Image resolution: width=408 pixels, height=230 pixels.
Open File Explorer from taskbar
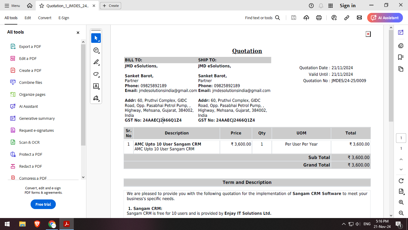click(x=22, y=224)
